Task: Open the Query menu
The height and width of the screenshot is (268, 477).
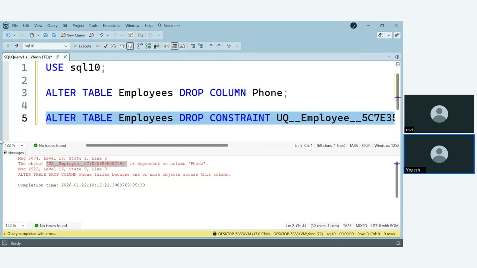Action: coord(52,26)
